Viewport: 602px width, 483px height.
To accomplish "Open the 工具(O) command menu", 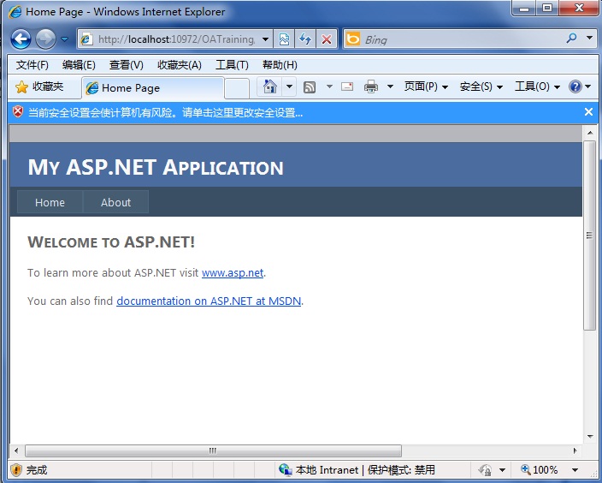I will [537, 86].
